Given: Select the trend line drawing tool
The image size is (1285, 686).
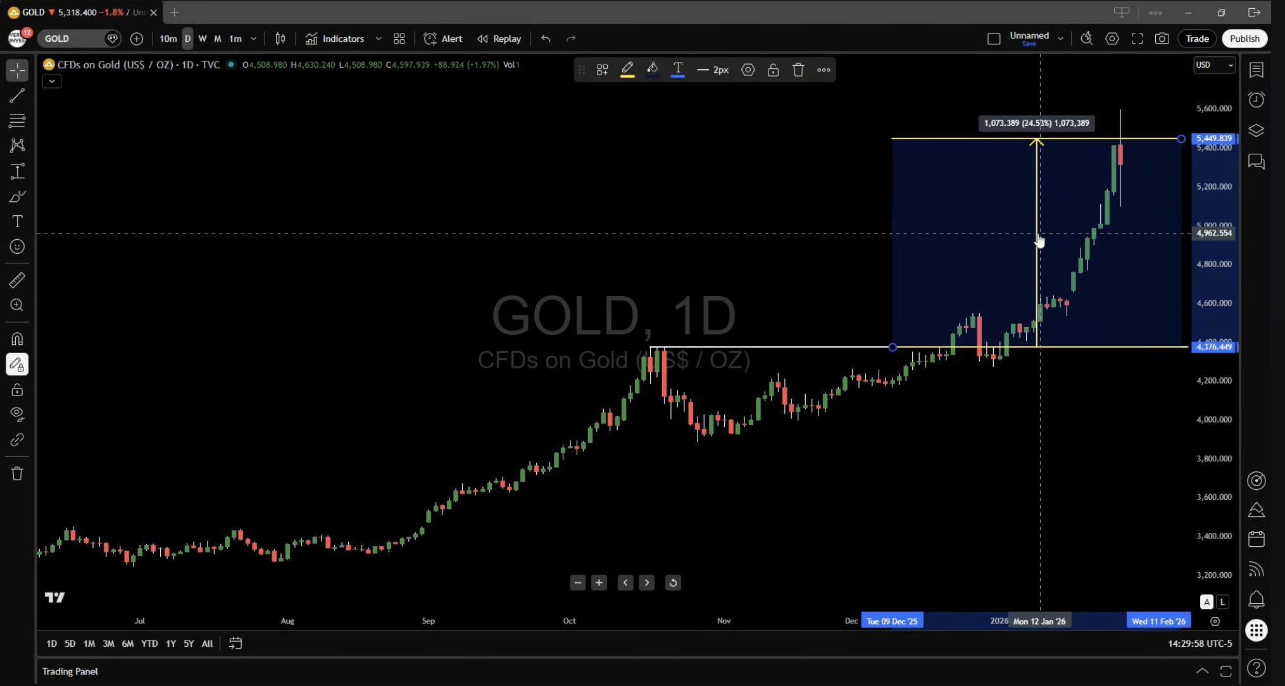Looking at the screenshot, I should 17,96.
